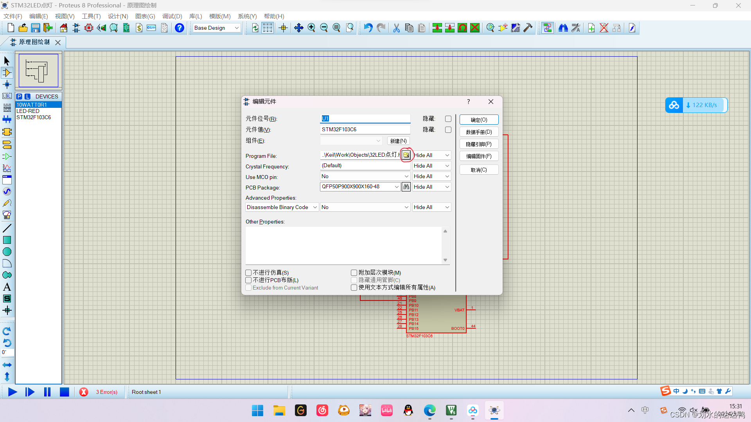The height and width of the screenshot is (422, 751).
Task: Select the 原理图绘制 schematic tab
Action: point(34,42)
